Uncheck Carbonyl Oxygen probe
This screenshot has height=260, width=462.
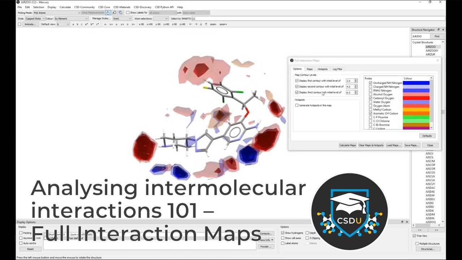[x=371, y=98]
